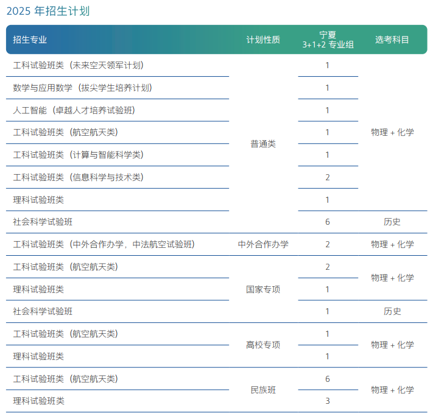Select the 高校专项 plan type cell
Viewport: 433px width, 416px height.
(263, 345)
